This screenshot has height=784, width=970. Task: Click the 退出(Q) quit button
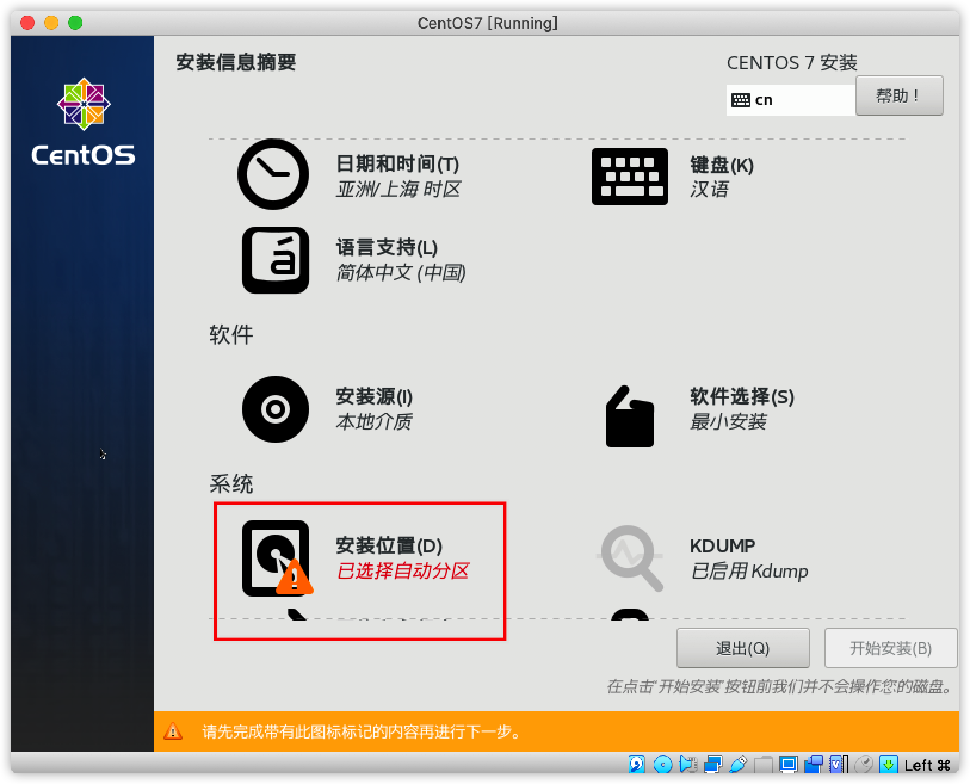coord(743,648)
